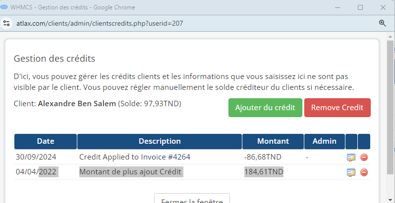The height and width of the screenshot is (203, 395).
Task: Click the Montant column header
Action: [x=273, y=141]
